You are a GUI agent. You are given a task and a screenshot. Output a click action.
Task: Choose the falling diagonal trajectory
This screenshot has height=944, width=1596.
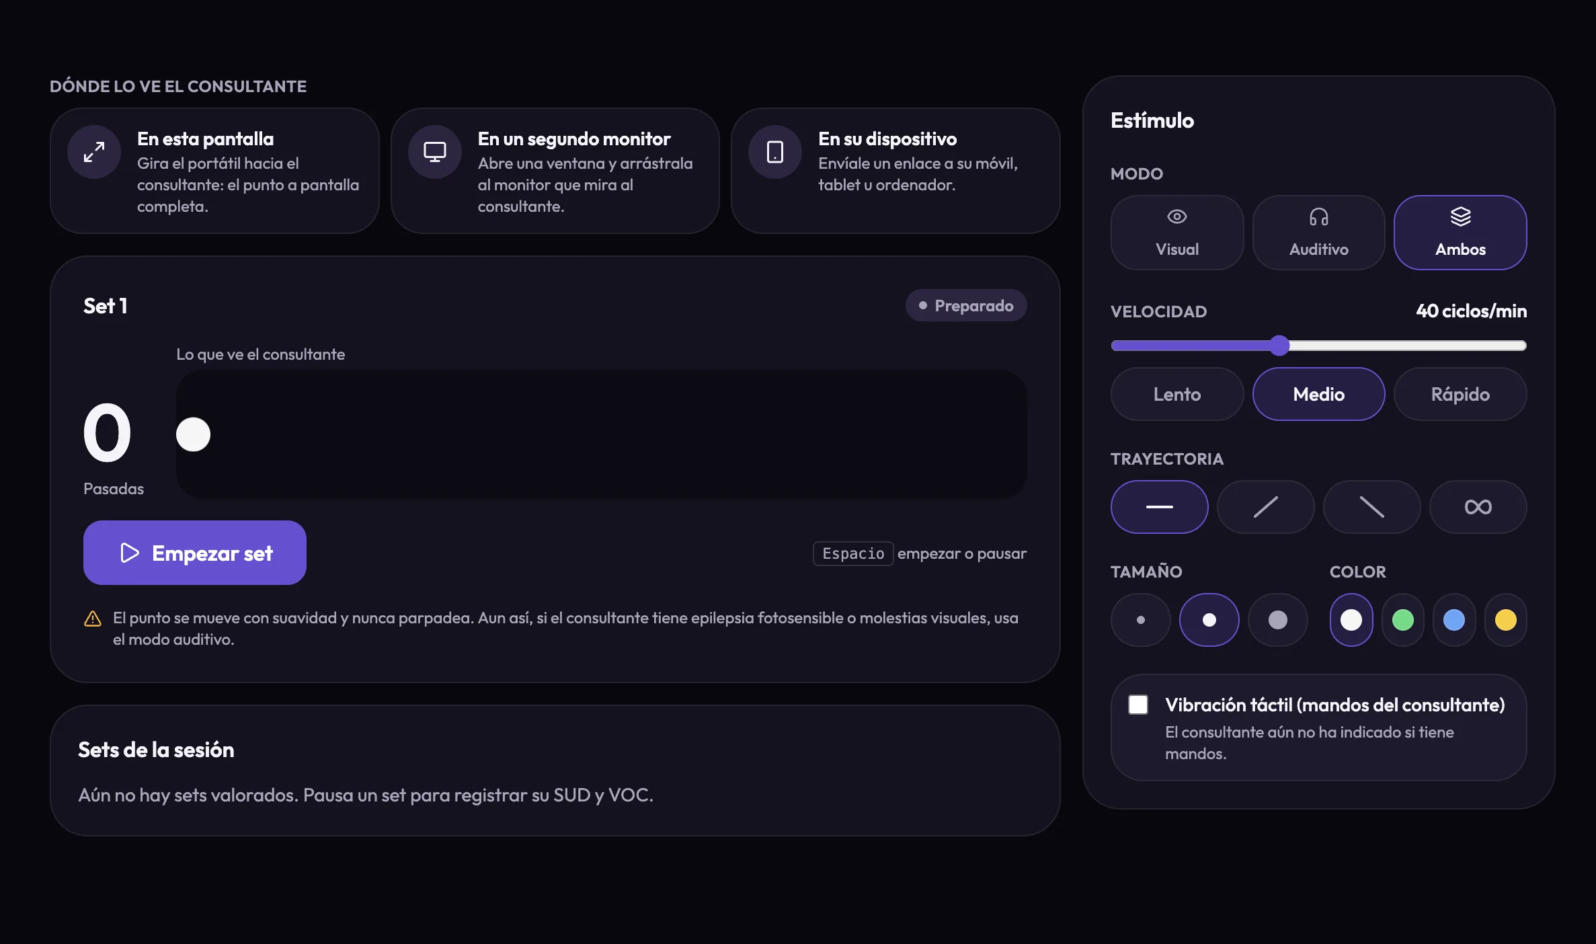click(x=1372, y=507)
